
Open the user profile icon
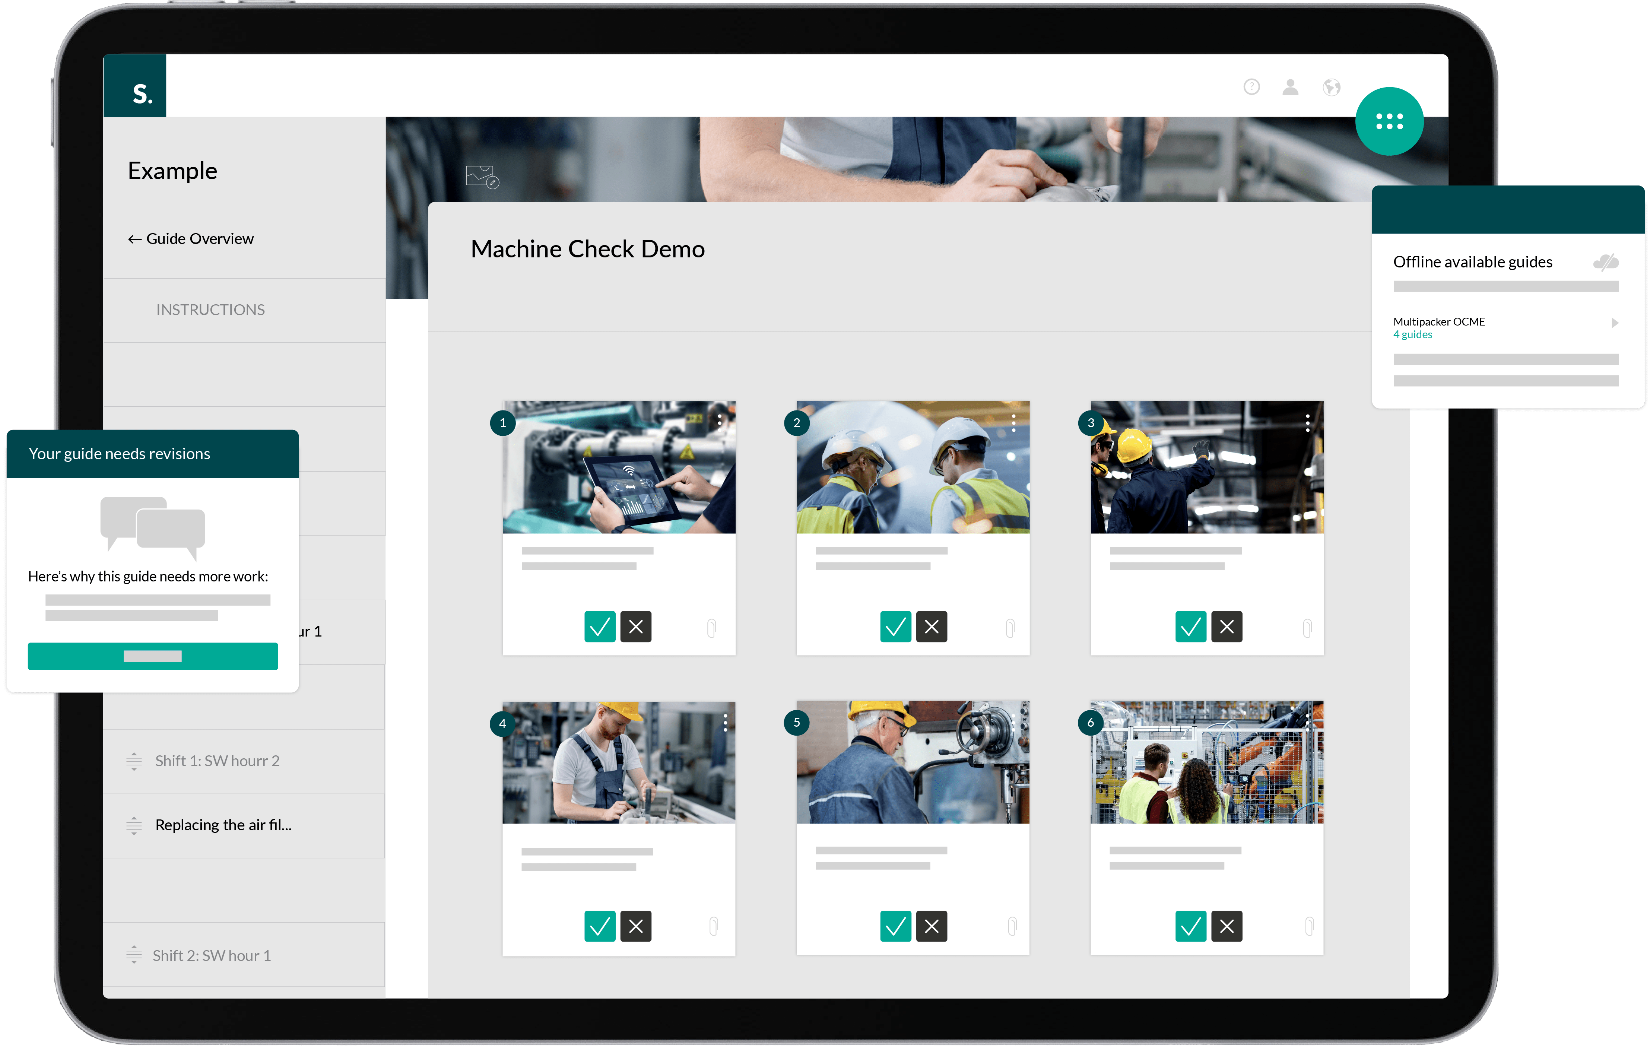[1291, 87]
